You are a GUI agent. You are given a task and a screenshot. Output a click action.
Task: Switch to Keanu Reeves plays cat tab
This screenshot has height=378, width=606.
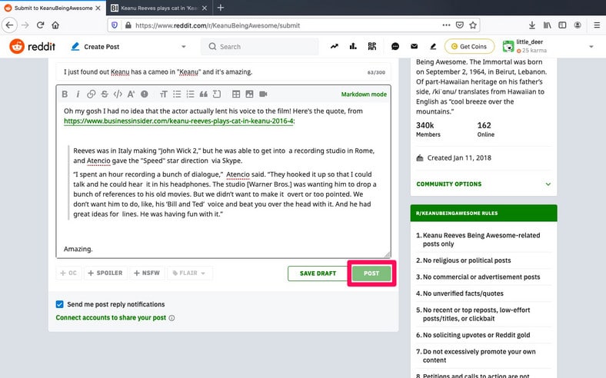click(159, 8)
